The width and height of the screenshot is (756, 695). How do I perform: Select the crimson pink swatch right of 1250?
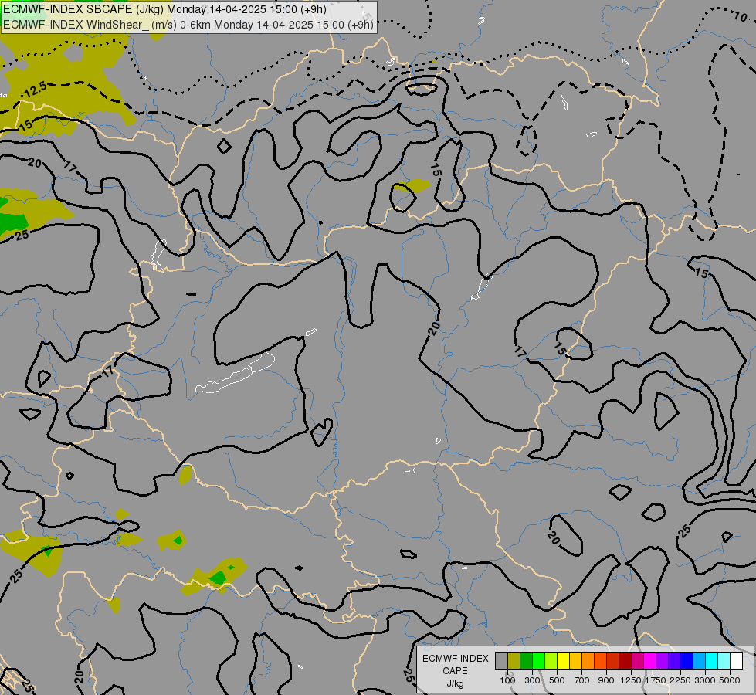637,660
